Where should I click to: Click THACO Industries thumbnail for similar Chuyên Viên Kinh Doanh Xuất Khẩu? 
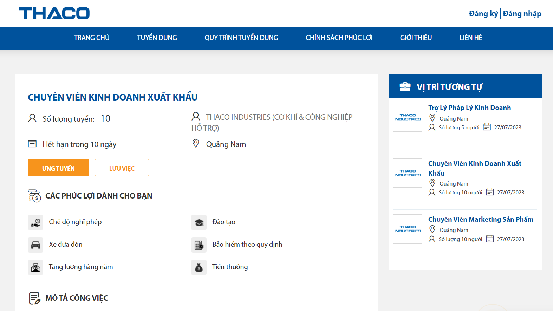(x=408, y=173)
